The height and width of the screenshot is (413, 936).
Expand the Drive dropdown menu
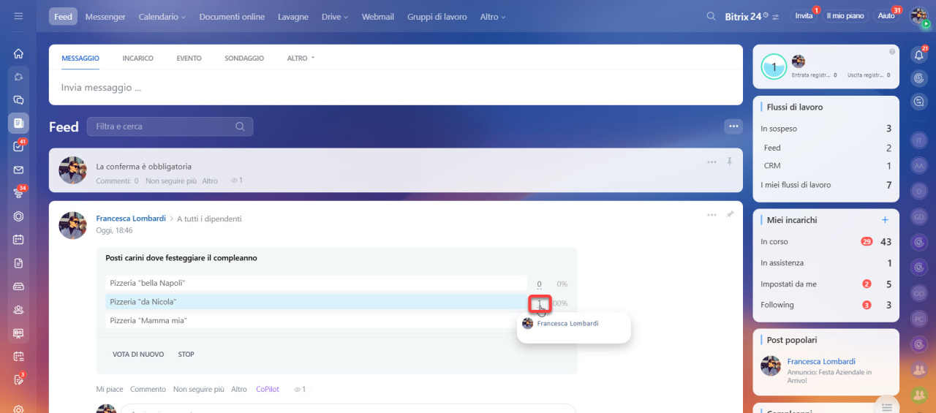click(335, 17)
